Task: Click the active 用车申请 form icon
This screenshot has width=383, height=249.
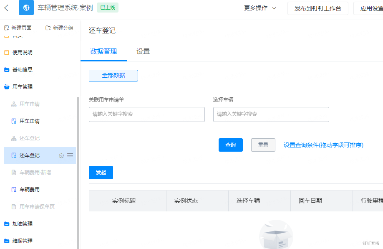Action: click(14, 121)
